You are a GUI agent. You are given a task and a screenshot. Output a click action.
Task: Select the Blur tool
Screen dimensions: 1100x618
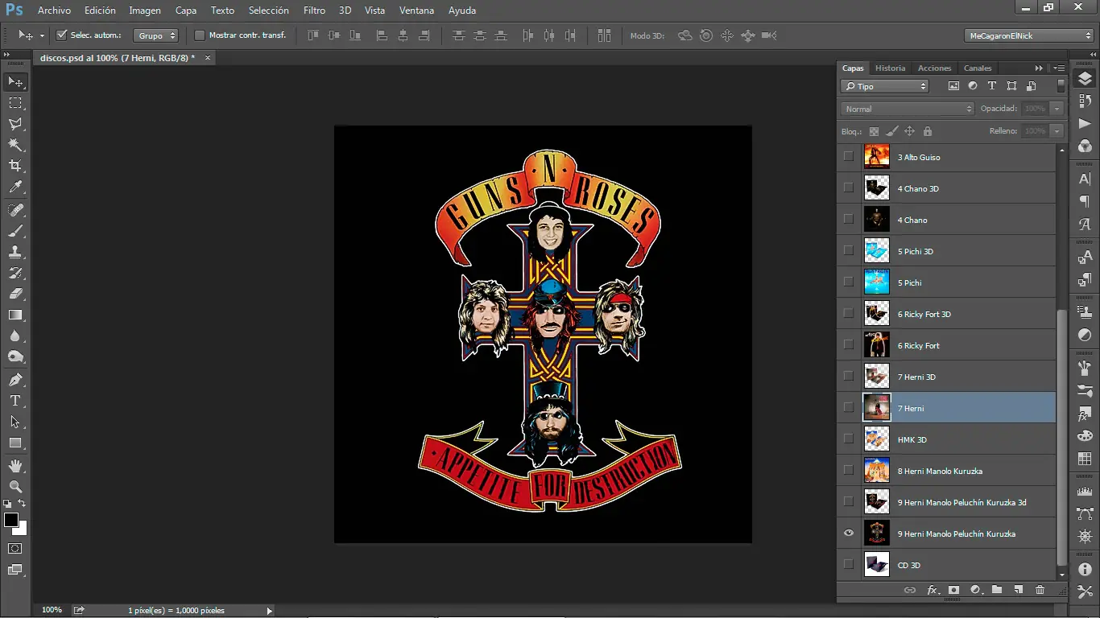coord(15,336)
